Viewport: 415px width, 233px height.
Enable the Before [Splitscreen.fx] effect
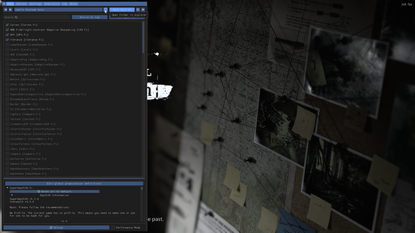click(x=7, y=79)
